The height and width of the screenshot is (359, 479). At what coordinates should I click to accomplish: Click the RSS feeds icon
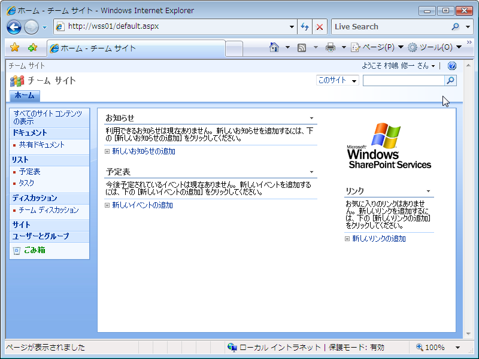(302, 47)
